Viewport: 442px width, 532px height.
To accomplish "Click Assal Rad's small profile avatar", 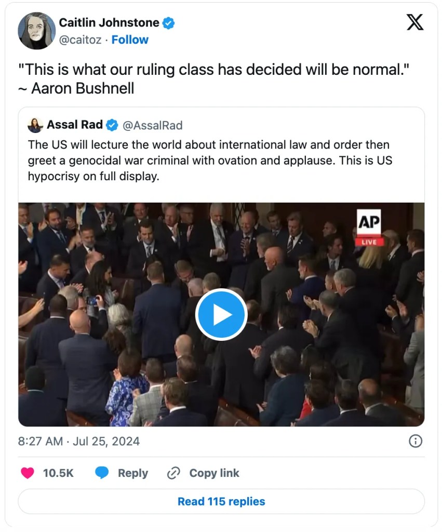I will [x=35, y=125].
